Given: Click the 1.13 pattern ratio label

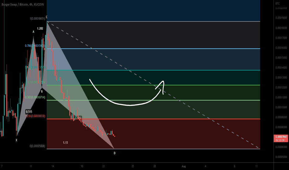Looking at the screenshot, I should coord(65,142).
